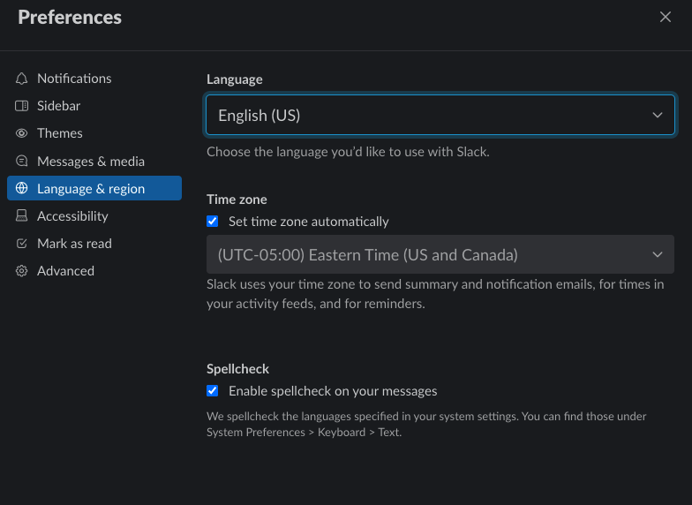Open the English (US) language dropdown
The image size is (692, 505).
click(x=440, y=115)
